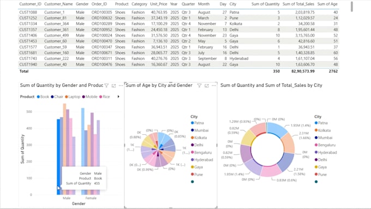This screenshot has width=371, height=209.
Task: Open more options on bar chart visual
Action: (121, 86)
